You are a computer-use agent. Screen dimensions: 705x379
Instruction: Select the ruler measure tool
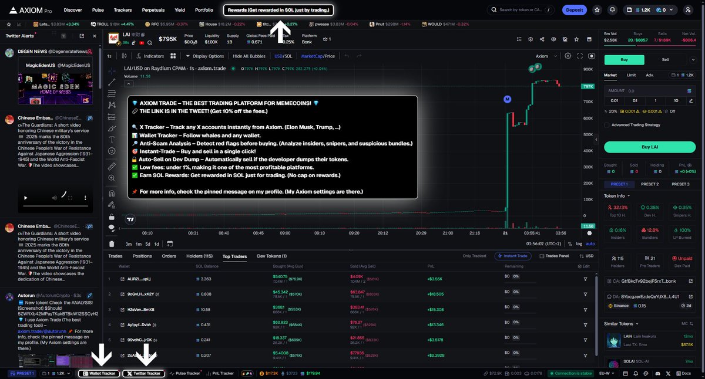[112, 167]
